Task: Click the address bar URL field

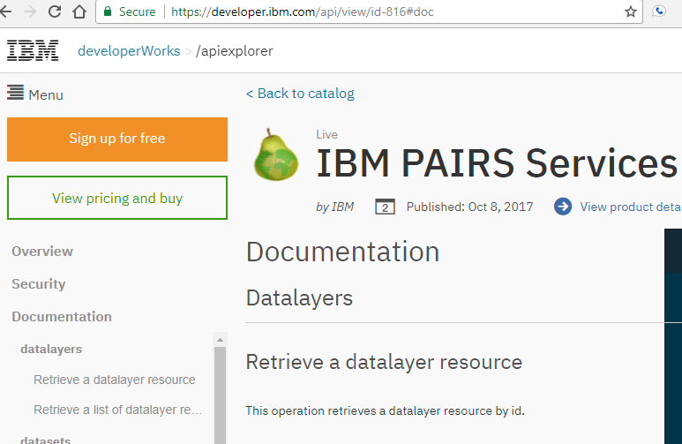Action: pyautogui.click(x=369, y=11)
